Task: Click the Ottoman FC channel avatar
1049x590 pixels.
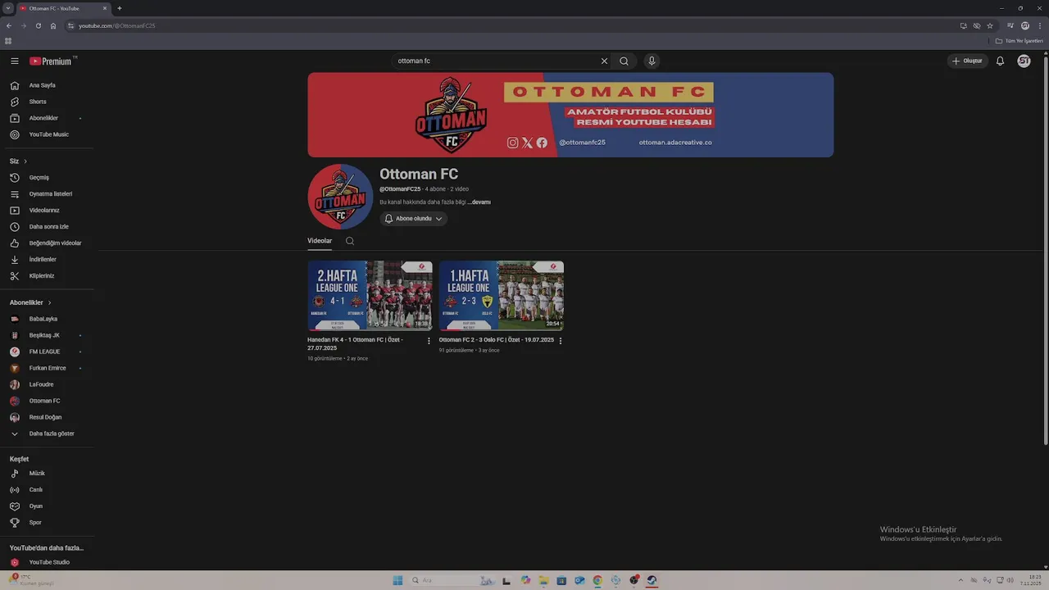Action: 340,197
